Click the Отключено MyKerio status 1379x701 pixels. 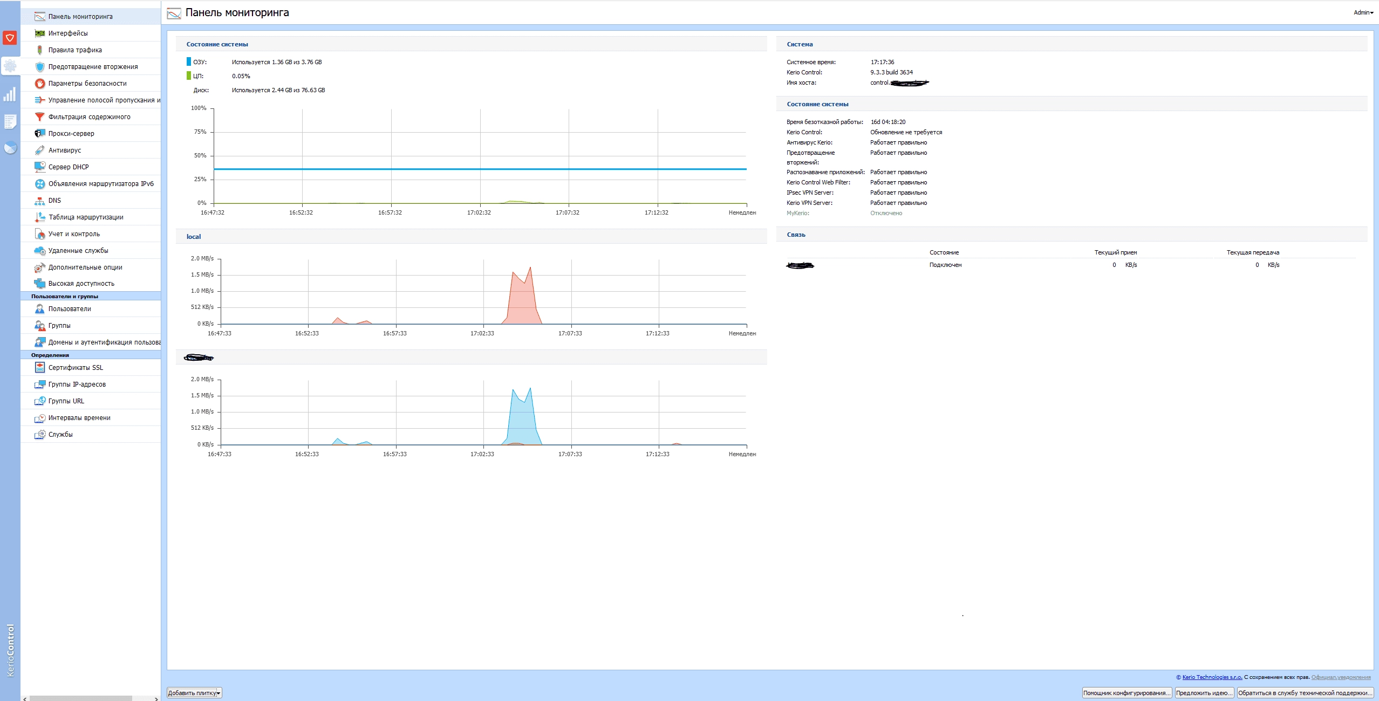tap(886, 214)
